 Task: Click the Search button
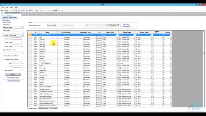(x=13, y=74)
